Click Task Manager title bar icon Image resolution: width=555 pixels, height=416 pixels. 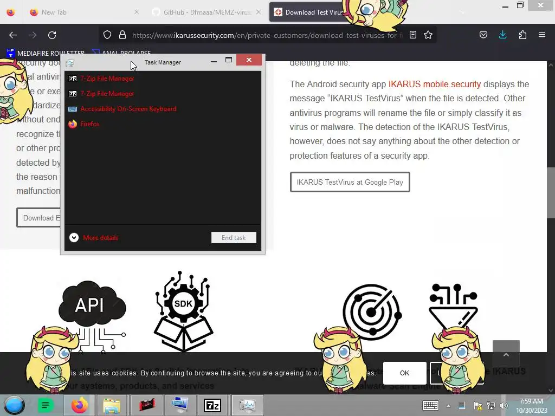point(70,63)
